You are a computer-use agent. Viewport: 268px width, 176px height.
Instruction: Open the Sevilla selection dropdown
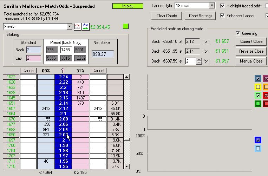(70, 27)
